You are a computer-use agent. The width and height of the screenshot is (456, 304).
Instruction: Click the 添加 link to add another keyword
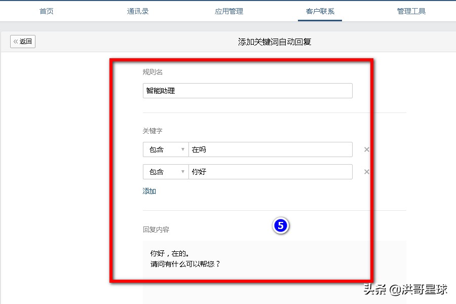149,191
